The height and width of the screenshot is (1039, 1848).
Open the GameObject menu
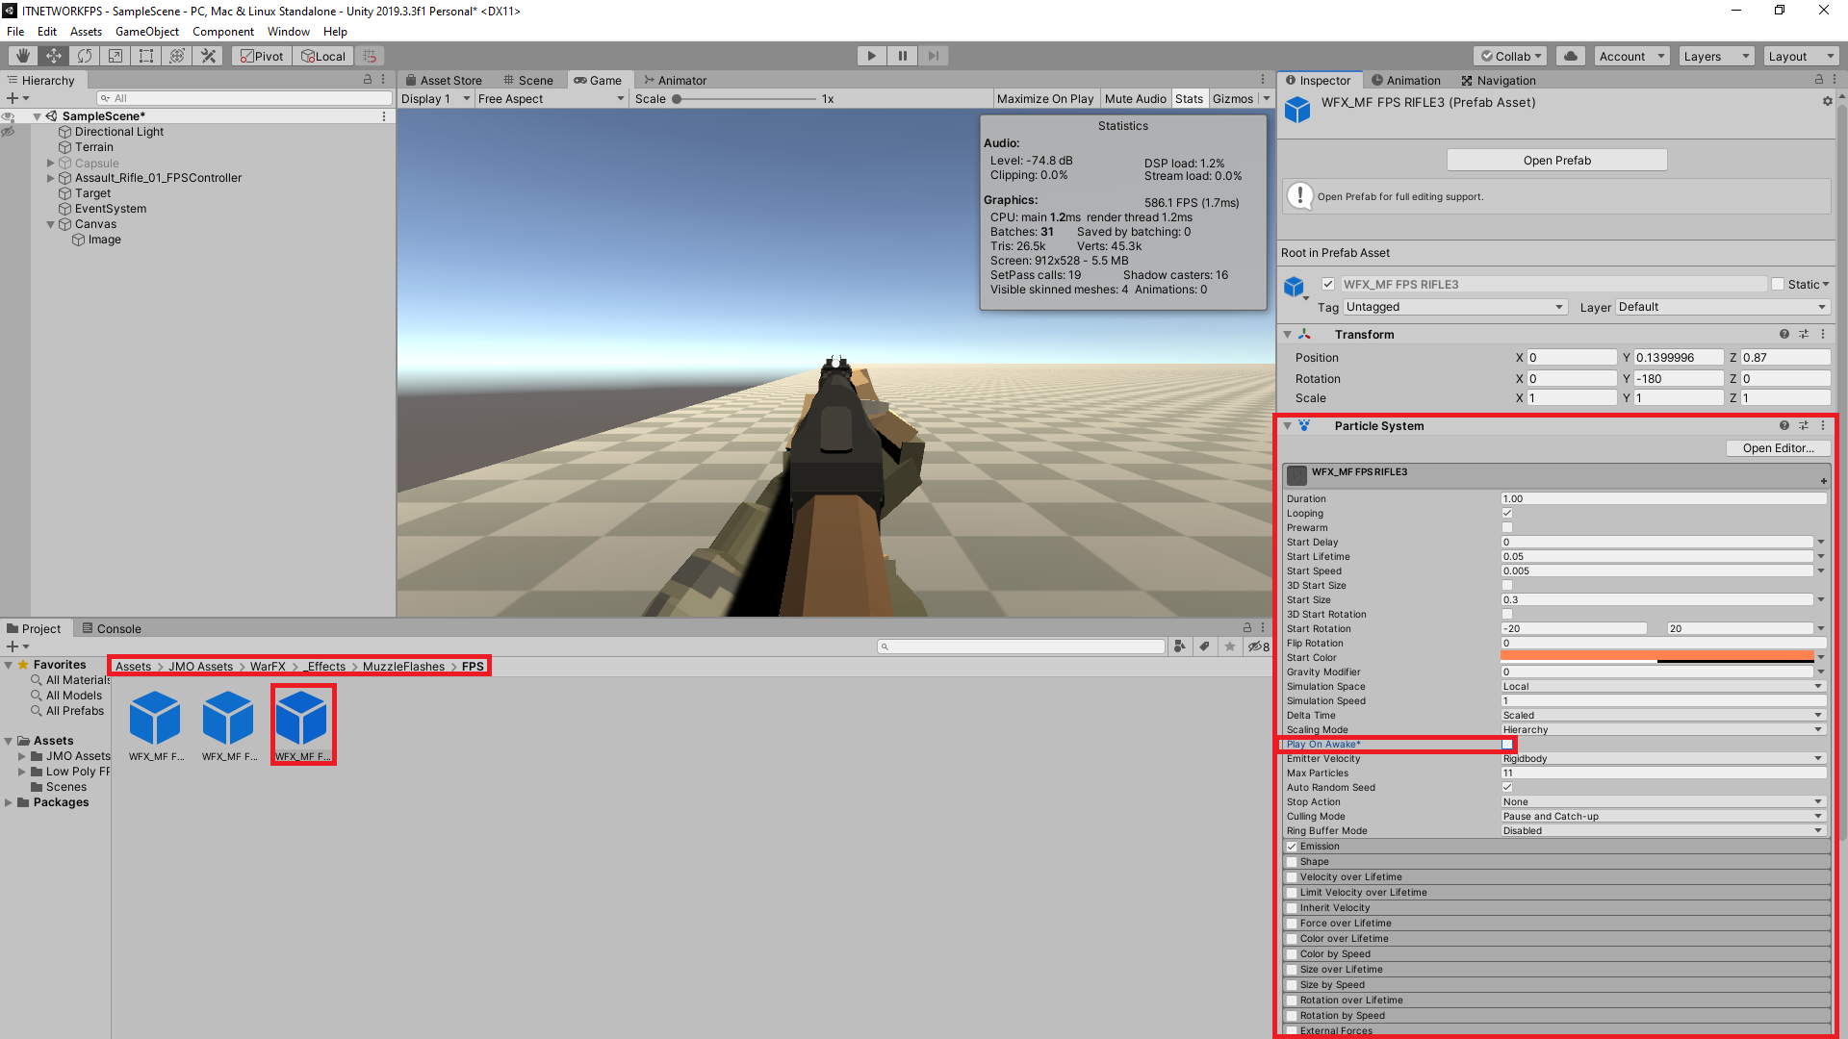click(146, 31)
